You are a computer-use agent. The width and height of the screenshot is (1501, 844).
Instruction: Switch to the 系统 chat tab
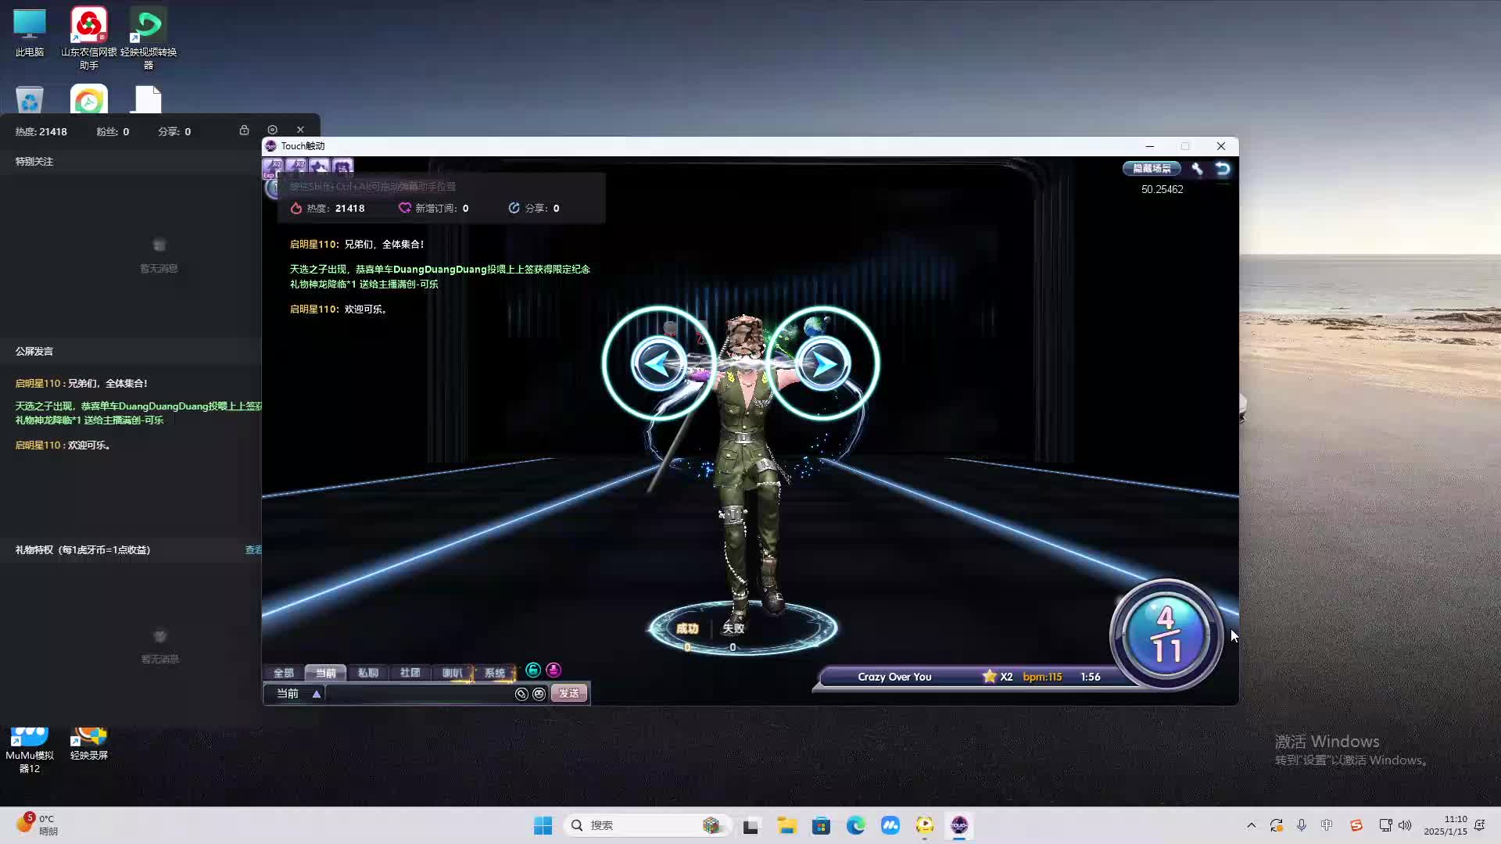click(x=494, y=673)
